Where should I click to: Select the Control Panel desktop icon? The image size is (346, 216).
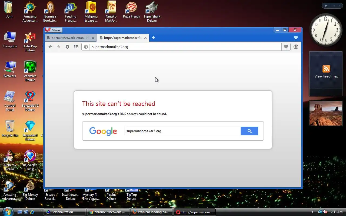[10, 101]
